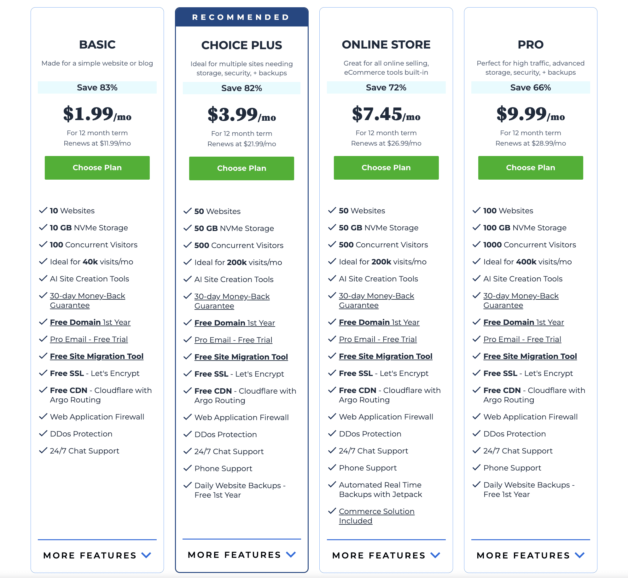Click Pro plan's Free Domain 1st Year link
The height and width of the screenshot is (578, 628).
point(523,322)
